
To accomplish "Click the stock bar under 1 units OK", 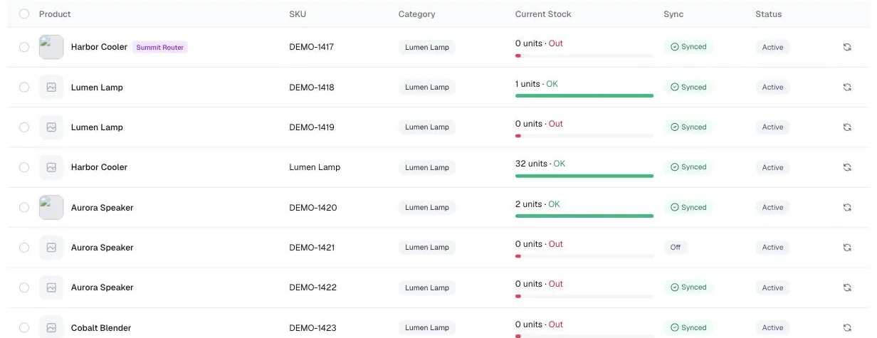I will (x=584, y=95).
